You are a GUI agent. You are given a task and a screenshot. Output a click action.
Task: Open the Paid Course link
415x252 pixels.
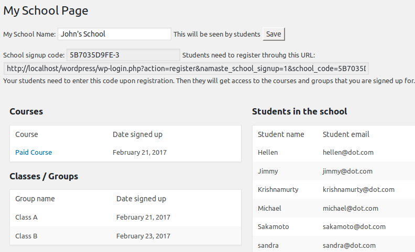(x=34, y=153)
